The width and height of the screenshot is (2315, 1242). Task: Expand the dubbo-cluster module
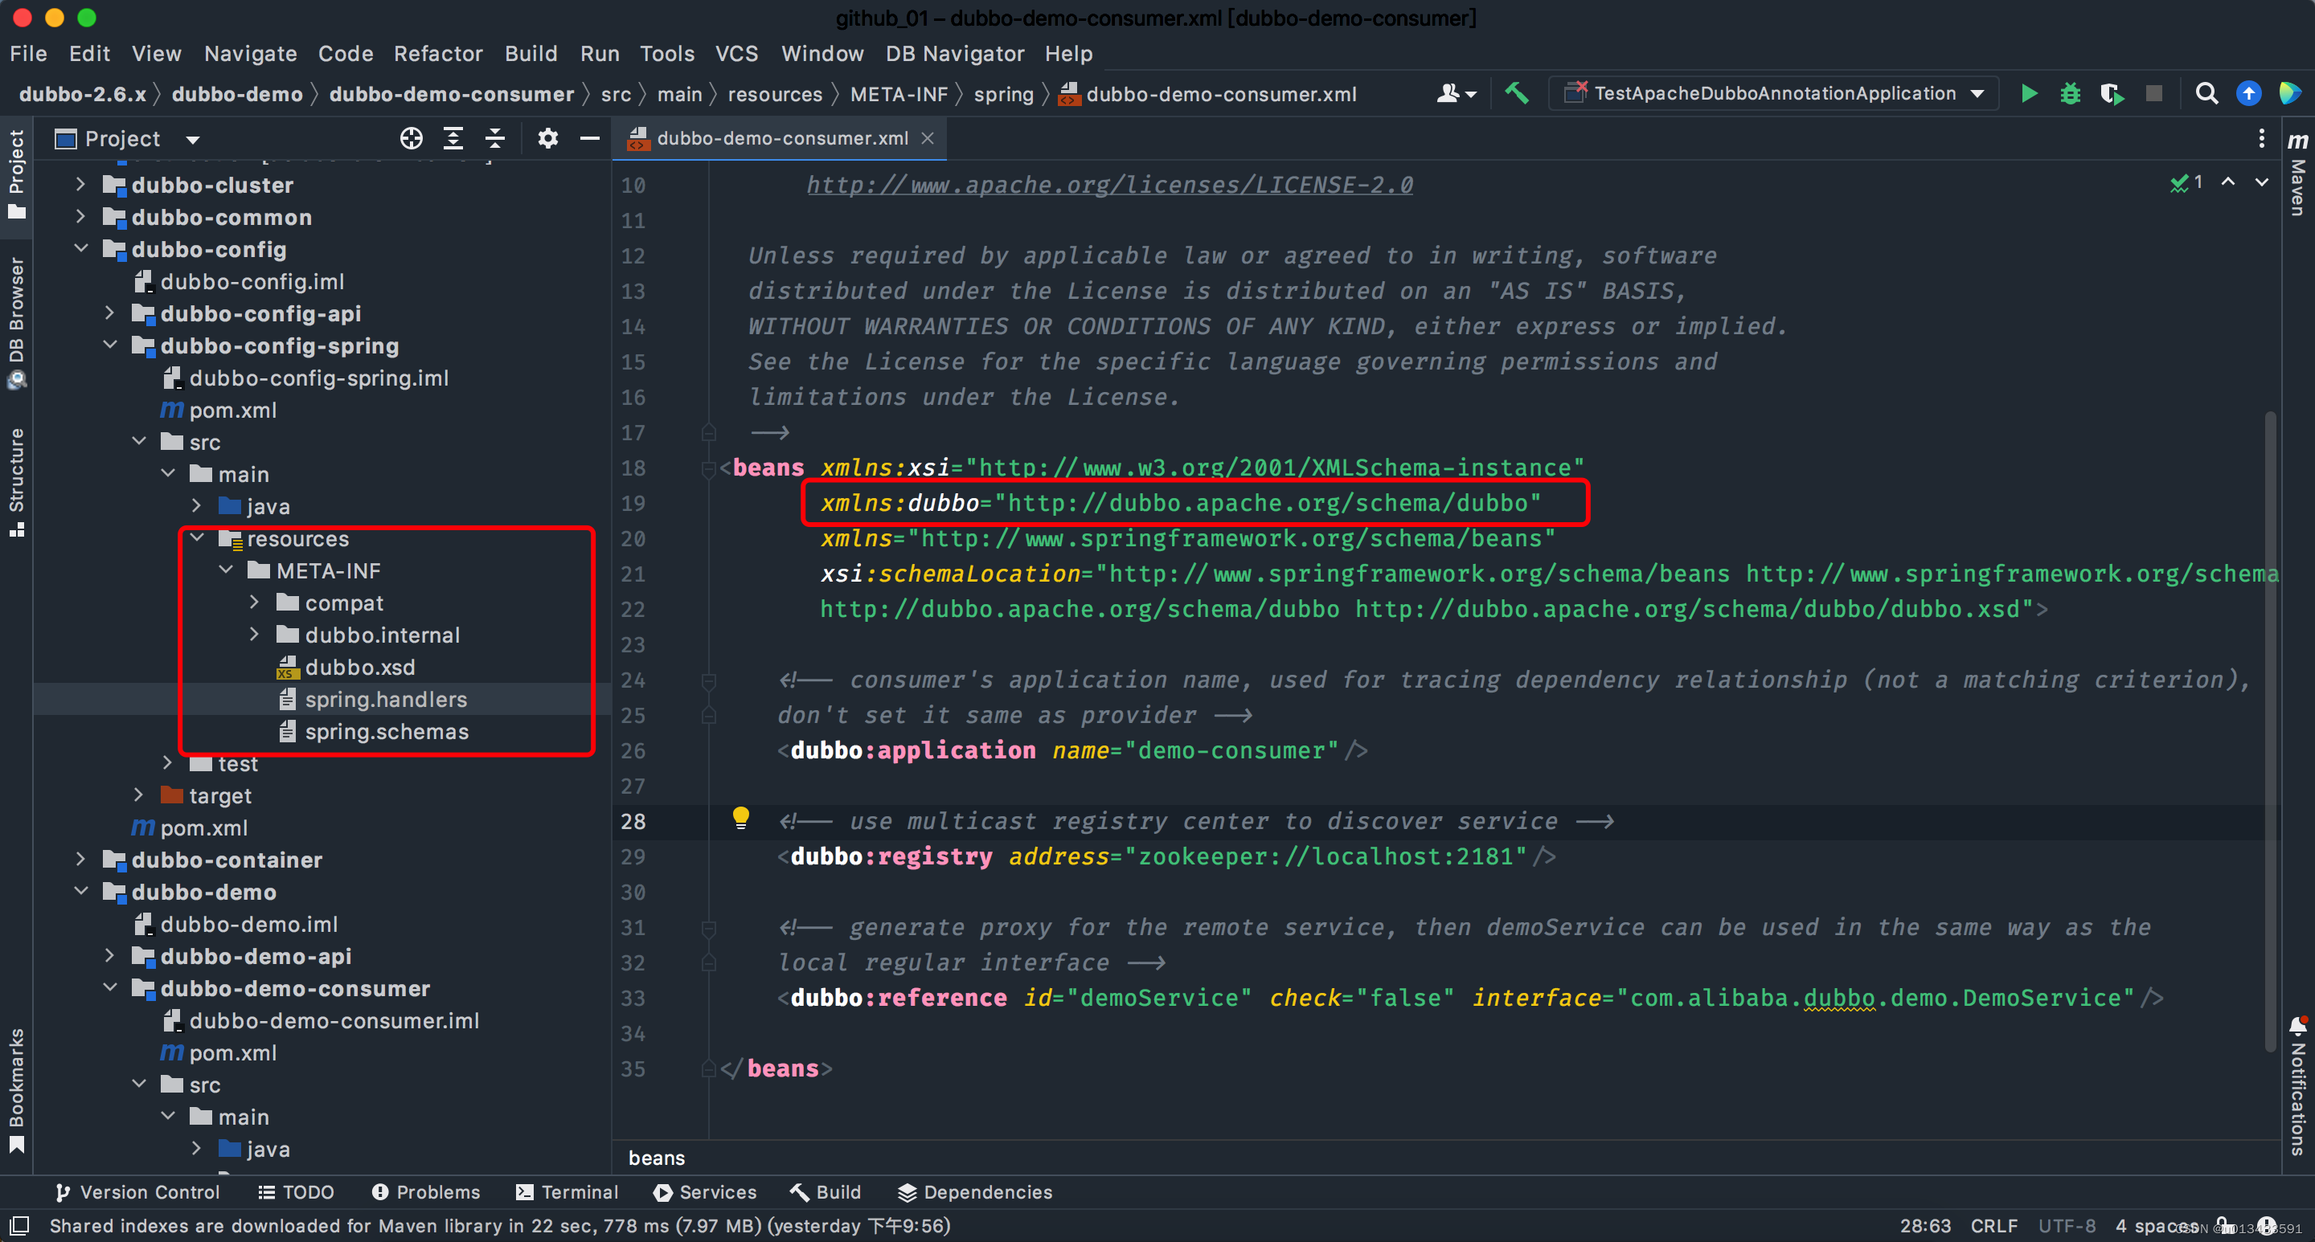click(x=81, y=184)
